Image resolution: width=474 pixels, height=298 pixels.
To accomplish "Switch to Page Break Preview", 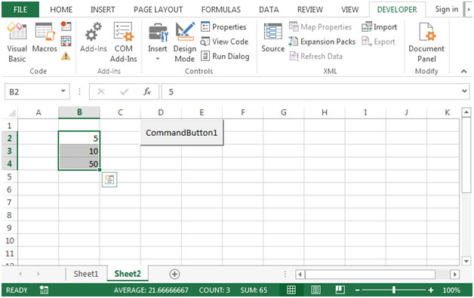I will pos(340,290).
